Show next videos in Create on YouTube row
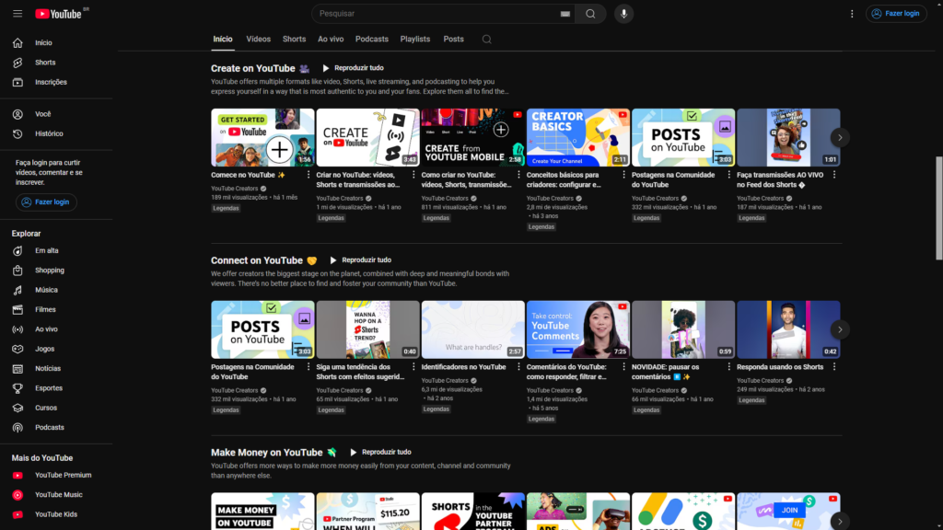The height and width of the screenshot is (530, 943). pyautogui.click(x=840, y=138)
